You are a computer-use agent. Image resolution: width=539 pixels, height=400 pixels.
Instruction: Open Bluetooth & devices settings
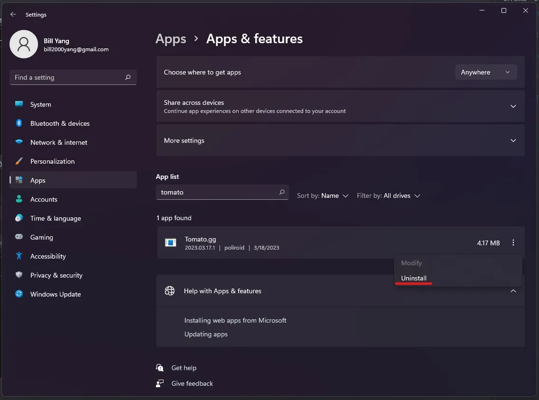click(59, 123)
